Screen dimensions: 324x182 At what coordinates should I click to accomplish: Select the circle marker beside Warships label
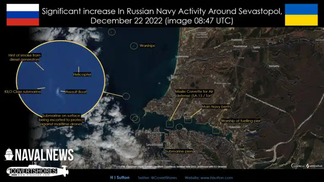tap(133, 45)
